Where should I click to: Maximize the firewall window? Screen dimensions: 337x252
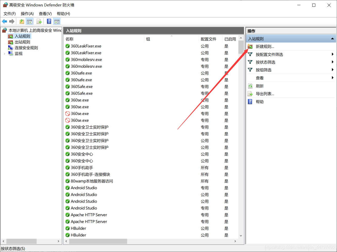314,5
